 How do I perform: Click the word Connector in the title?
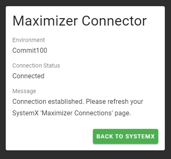(114, 21)
